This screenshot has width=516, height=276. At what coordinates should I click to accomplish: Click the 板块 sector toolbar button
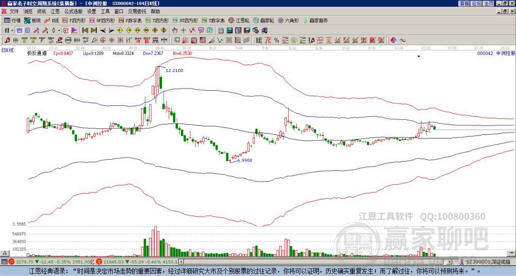click(32, 20)
